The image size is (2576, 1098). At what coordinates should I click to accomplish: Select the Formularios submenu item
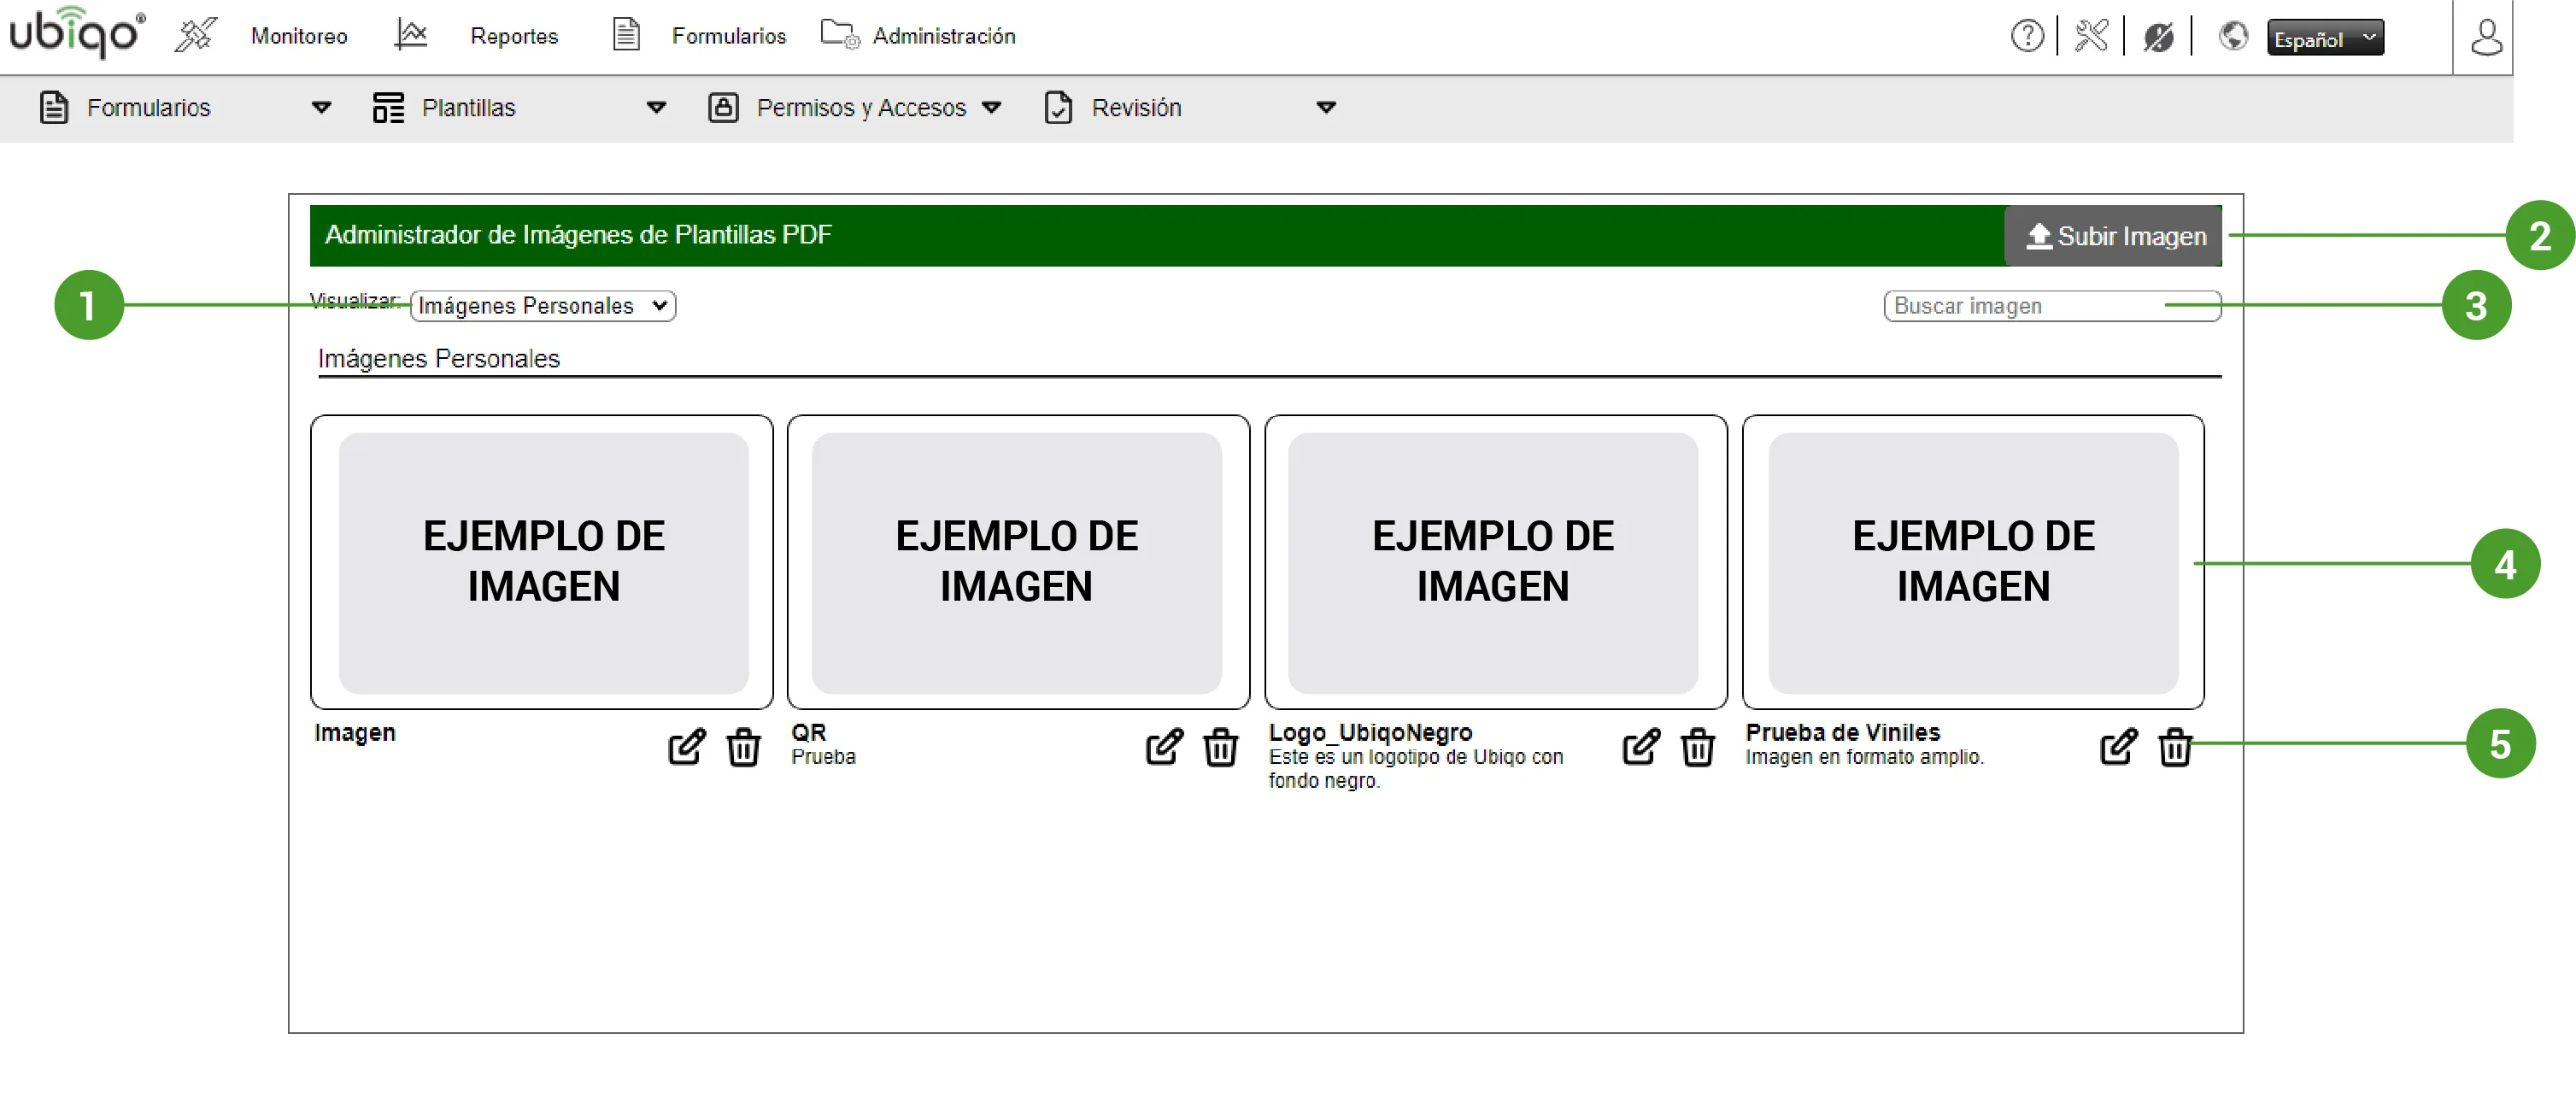pyautogui.click(x=148, y=108)
